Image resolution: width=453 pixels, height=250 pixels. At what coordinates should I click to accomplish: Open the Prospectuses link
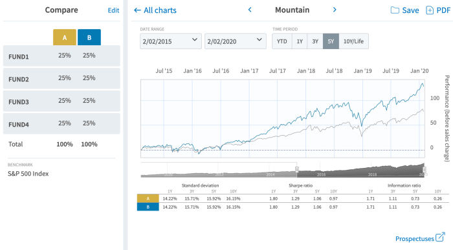click(x=415, y=239)
